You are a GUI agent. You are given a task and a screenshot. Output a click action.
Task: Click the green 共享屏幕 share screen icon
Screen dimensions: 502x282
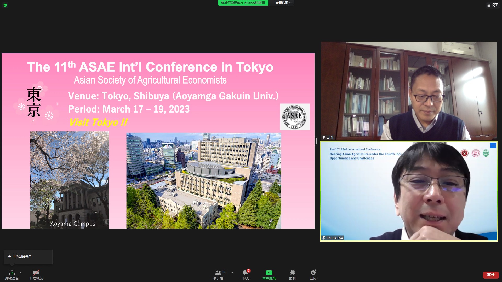point(269,273)
